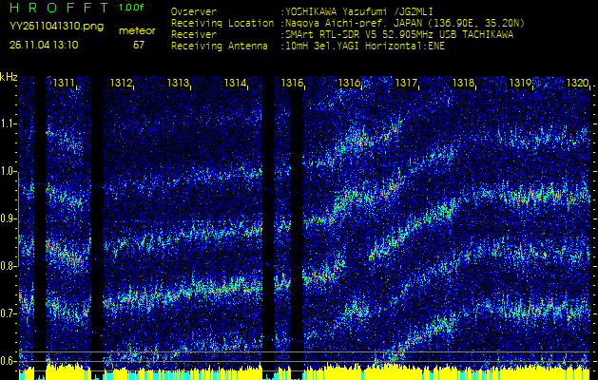598x380 pixels.
Task: Click the 1318 time marker
Action: (463, 83)
